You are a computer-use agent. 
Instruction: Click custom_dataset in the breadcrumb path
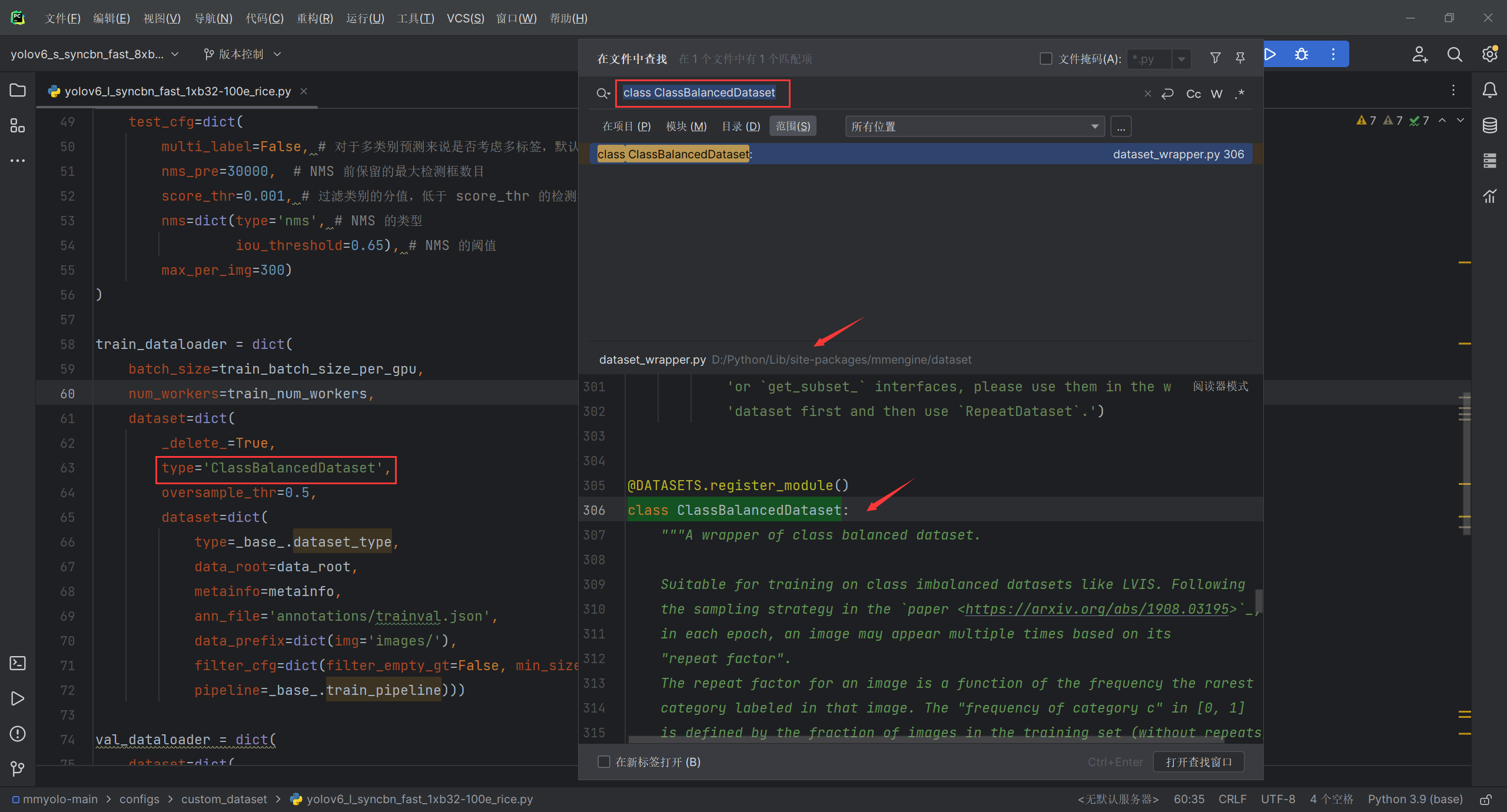point(224,798)
